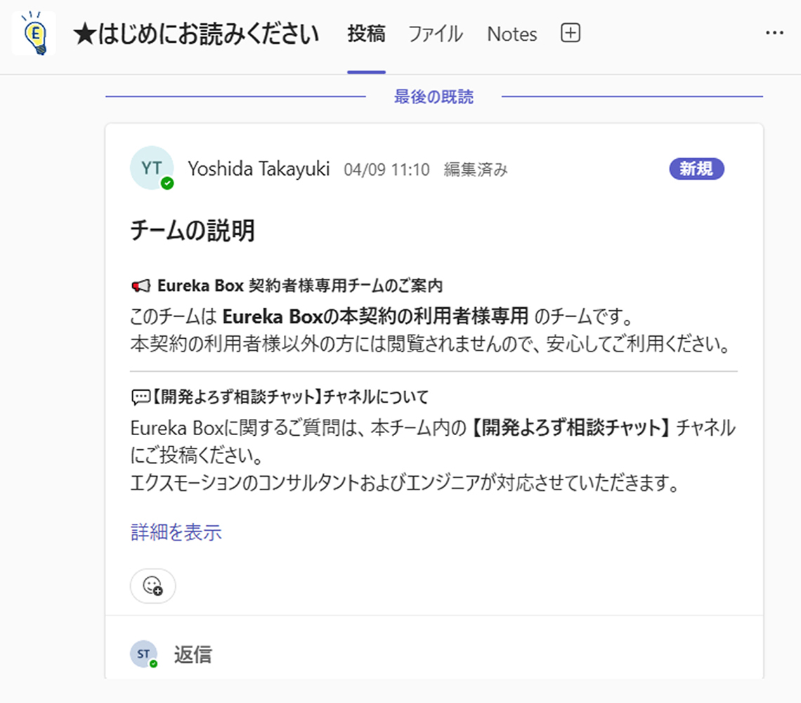Click the 最後の既読 marker text
The image size is (801, 703).
(x=434, y=96)
